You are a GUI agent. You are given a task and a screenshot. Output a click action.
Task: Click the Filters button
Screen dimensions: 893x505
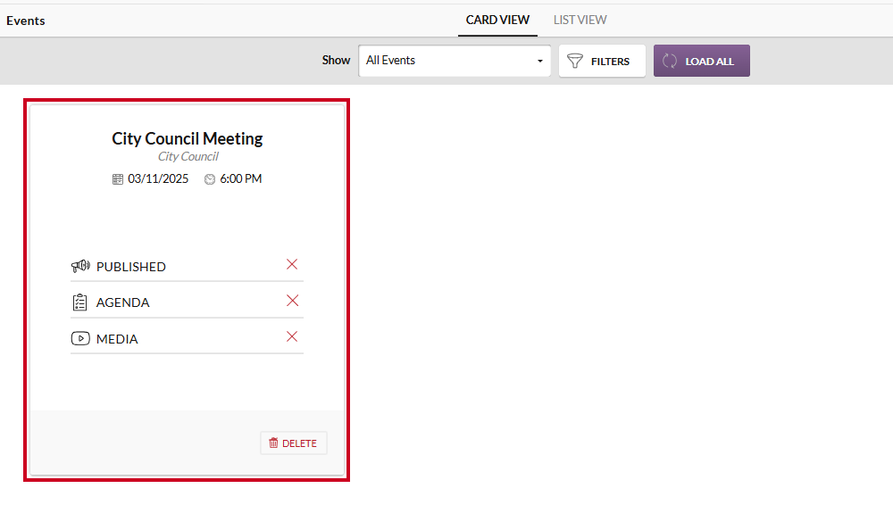[602, 61]
